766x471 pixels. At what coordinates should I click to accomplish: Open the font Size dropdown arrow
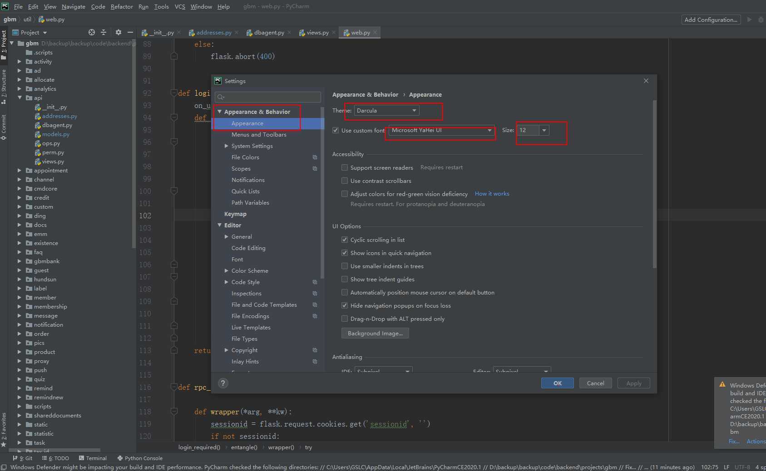(544, 130)
